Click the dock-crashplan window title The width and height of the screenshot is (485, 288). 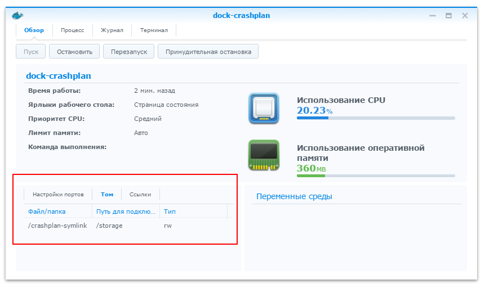click(x=241, y=15)
